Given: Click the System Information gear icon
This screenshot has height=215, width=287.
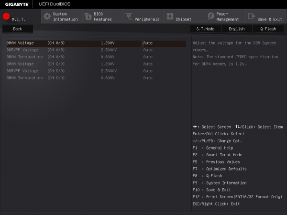Looking at the screenshot, I should tap(47, 16).
